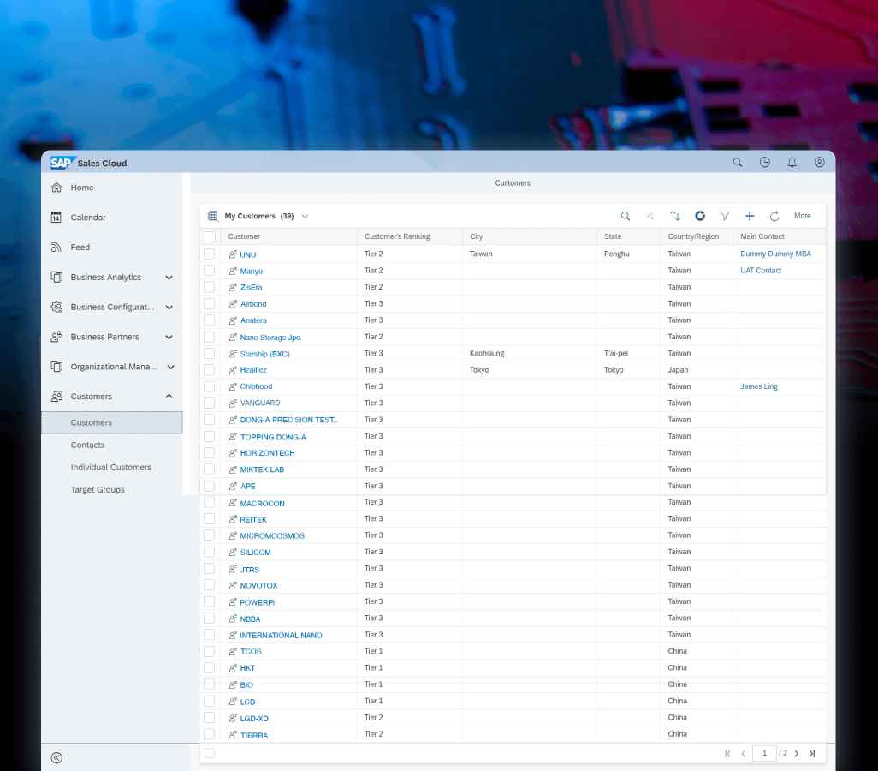Click the More button in table toolbar
The width and height of the screenshot is (878, 771).
pyautogui.click(x=803, y=216)
